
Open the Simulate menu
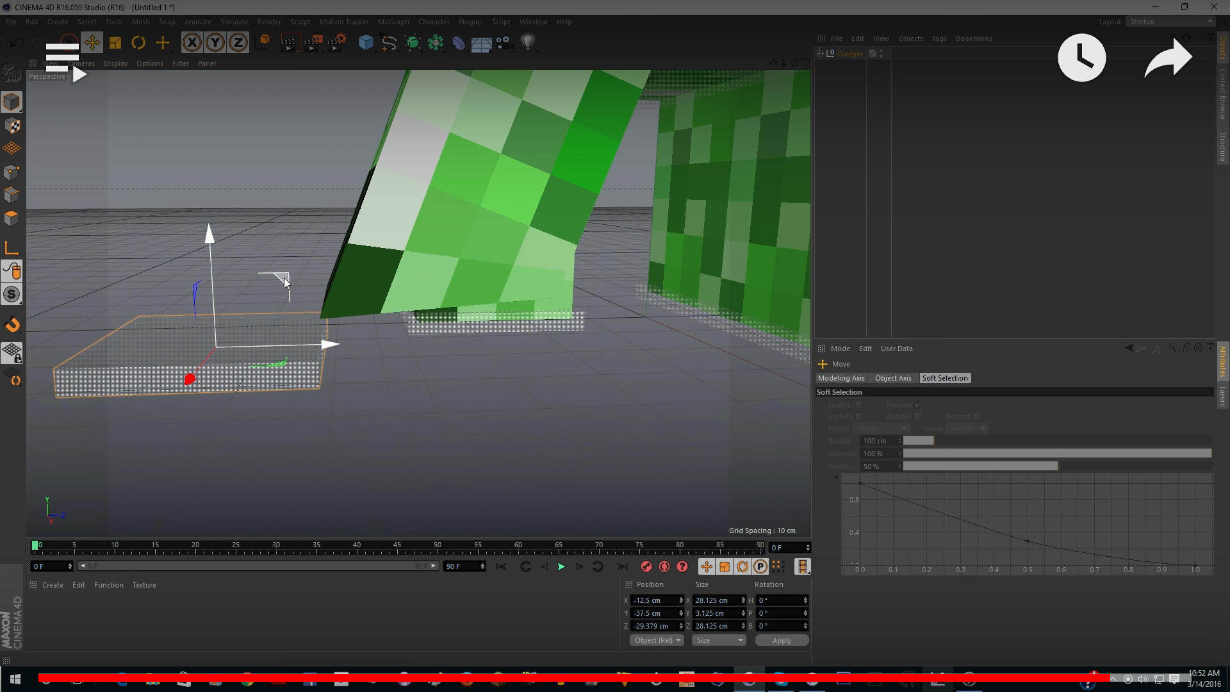(x=234, y=22)
